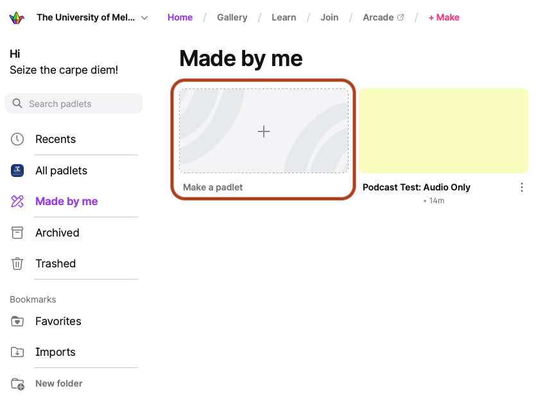Open the Gallery tab

point(232,17)
